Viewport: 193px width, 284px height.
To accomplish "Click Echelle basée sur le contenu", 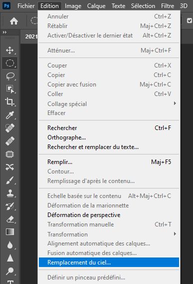I will click(109, 196).
